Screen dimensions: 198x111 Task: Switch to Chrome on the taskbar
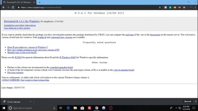click(x=97, y=108)
